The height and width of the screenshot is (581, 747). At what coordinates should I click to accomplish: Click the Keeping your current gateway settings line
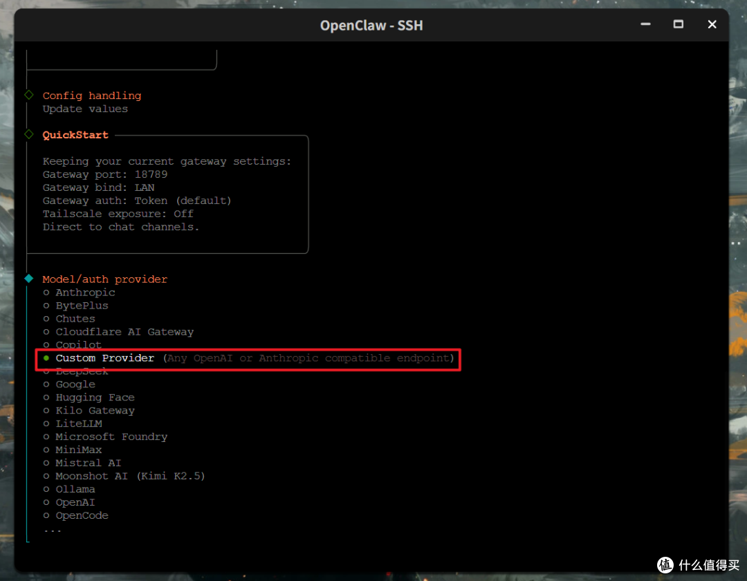coord(167,161)
